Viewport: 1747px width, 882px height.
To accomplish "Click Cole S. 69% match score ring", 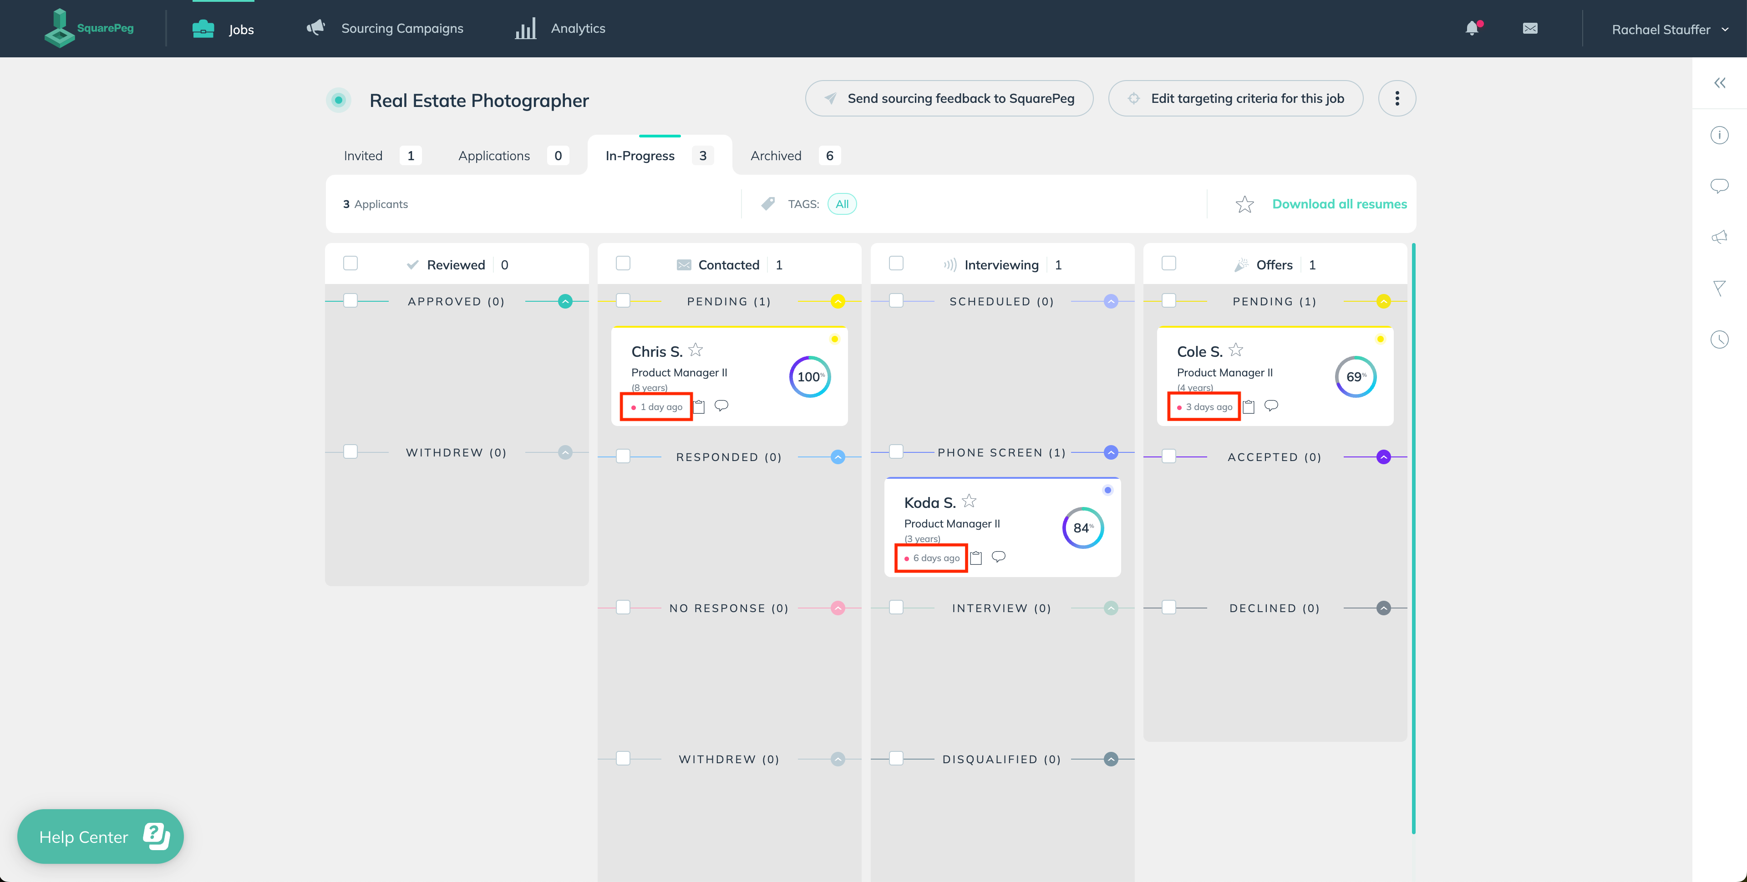I will tap(1356, 376).
